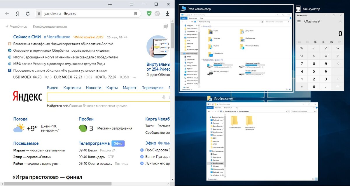350x186 pixels.
Task: Click the green traffic level indicator
Action: (x=83, y=128)
